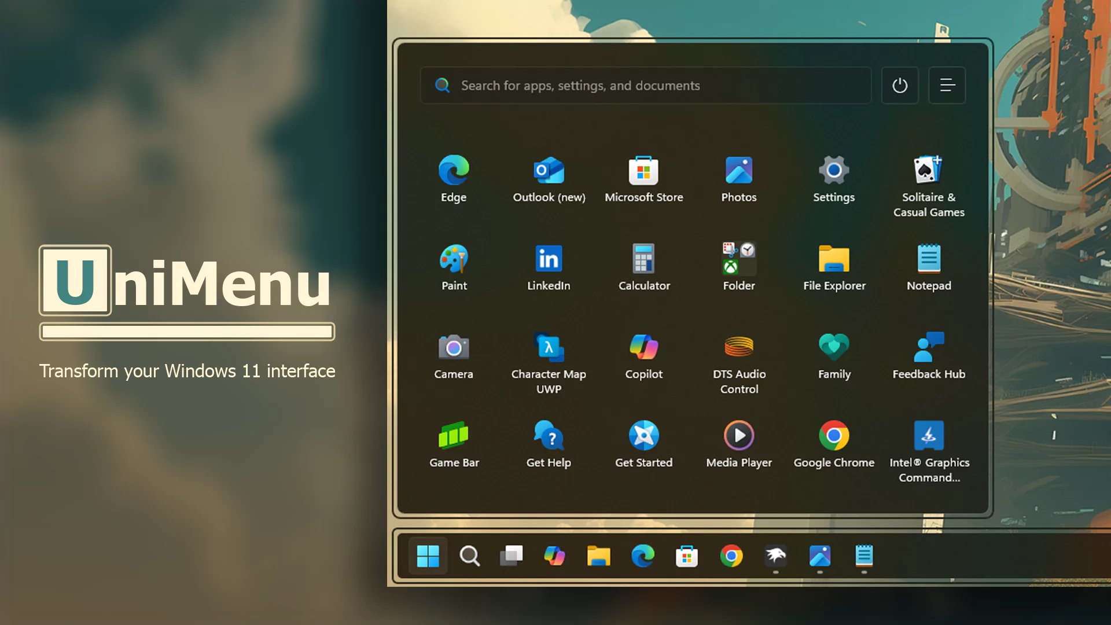
Task: Click Chrome icon on the taskbar
Action: 731,556
